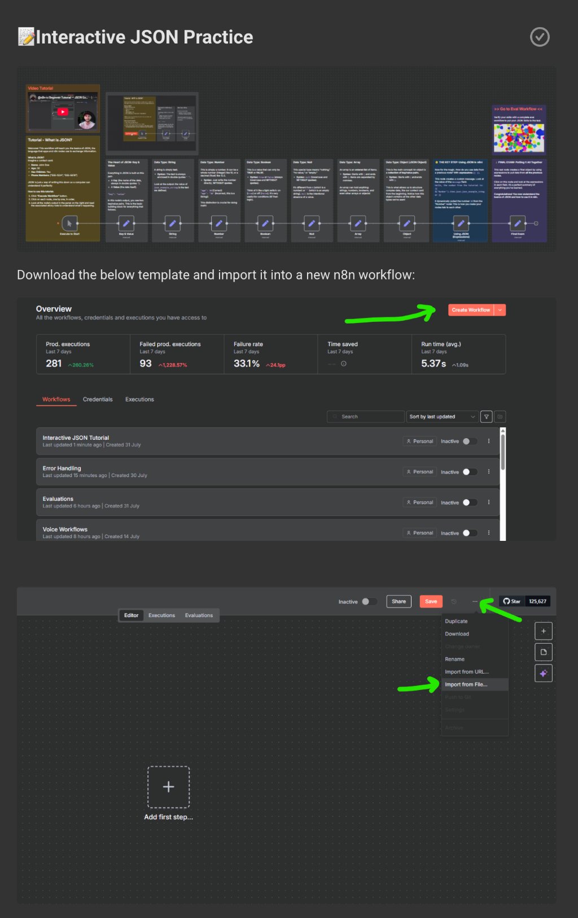Click the 125,627 star count
The image size is (578, 918).
point(537,601)
